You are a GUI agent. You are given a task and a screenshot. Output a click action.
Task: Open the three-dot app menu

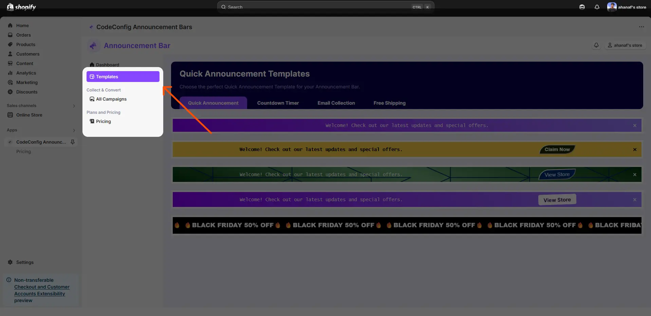(x=641, y=27)
